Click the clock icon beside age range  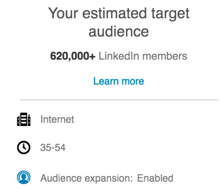coord(24,147)
